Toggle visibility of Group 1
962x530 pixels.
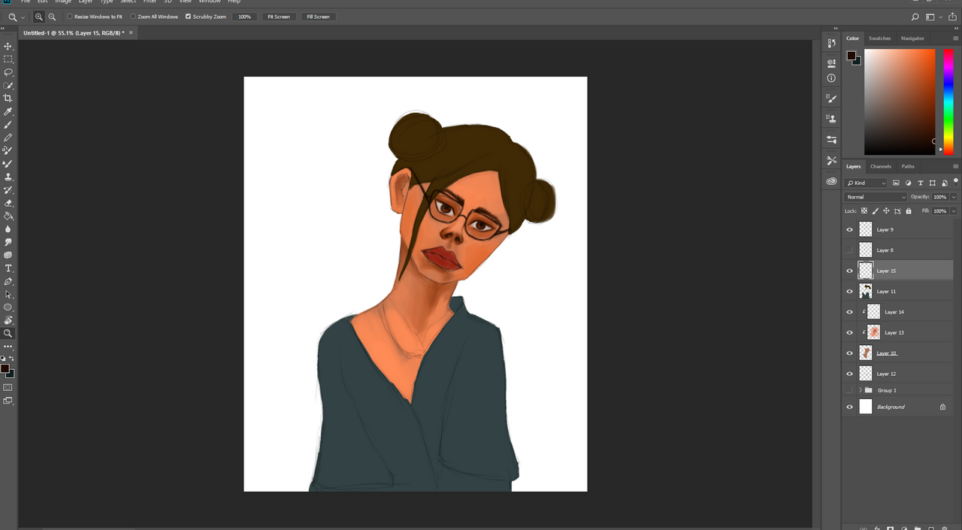(x=850, y=390)
